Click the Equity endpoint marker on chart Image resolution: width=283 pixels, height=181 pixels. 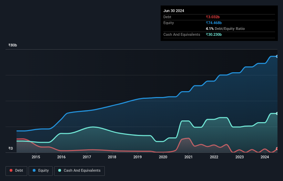(x=277, y=56)
